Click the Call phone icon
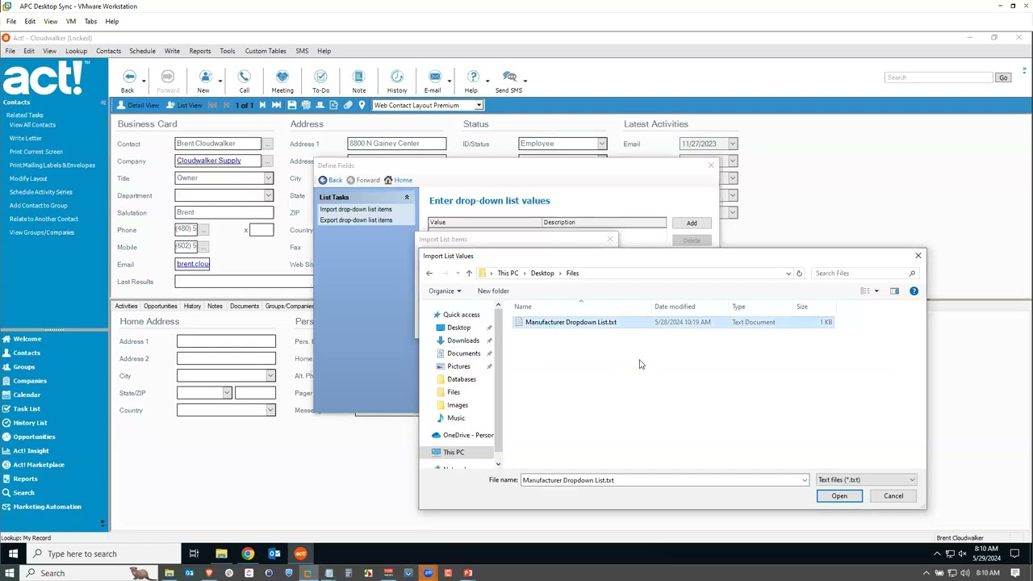Image resolution: width=1033 pixels, height=581 pixels. pyautogui.click(x=244, y=77)
